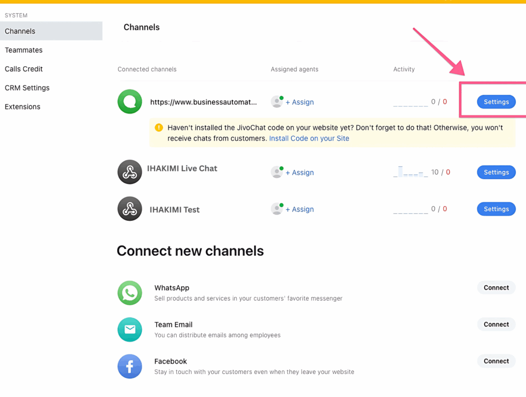Open Settings for IHAKIMI Test channel
This screenshot has width=526, height=397.
point(496,209)
